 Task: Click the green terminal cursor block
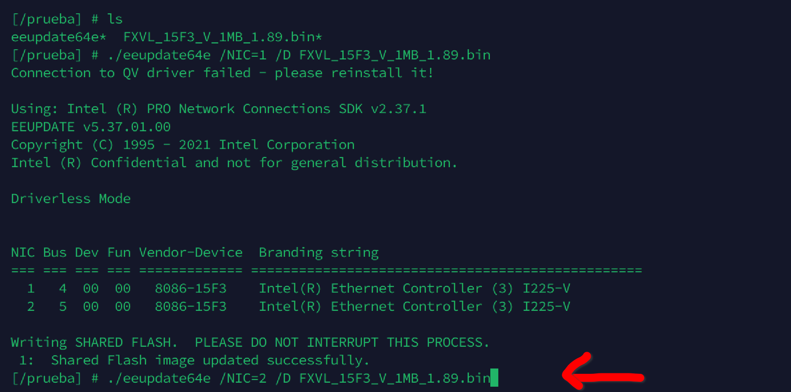pyautogui.click(x=494, y=378)
